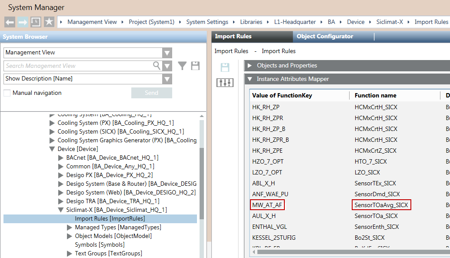The height and width of the screenshot is (258, 450).
Task: Click the Search Management View input field
Action: click(x=78, y=66)
